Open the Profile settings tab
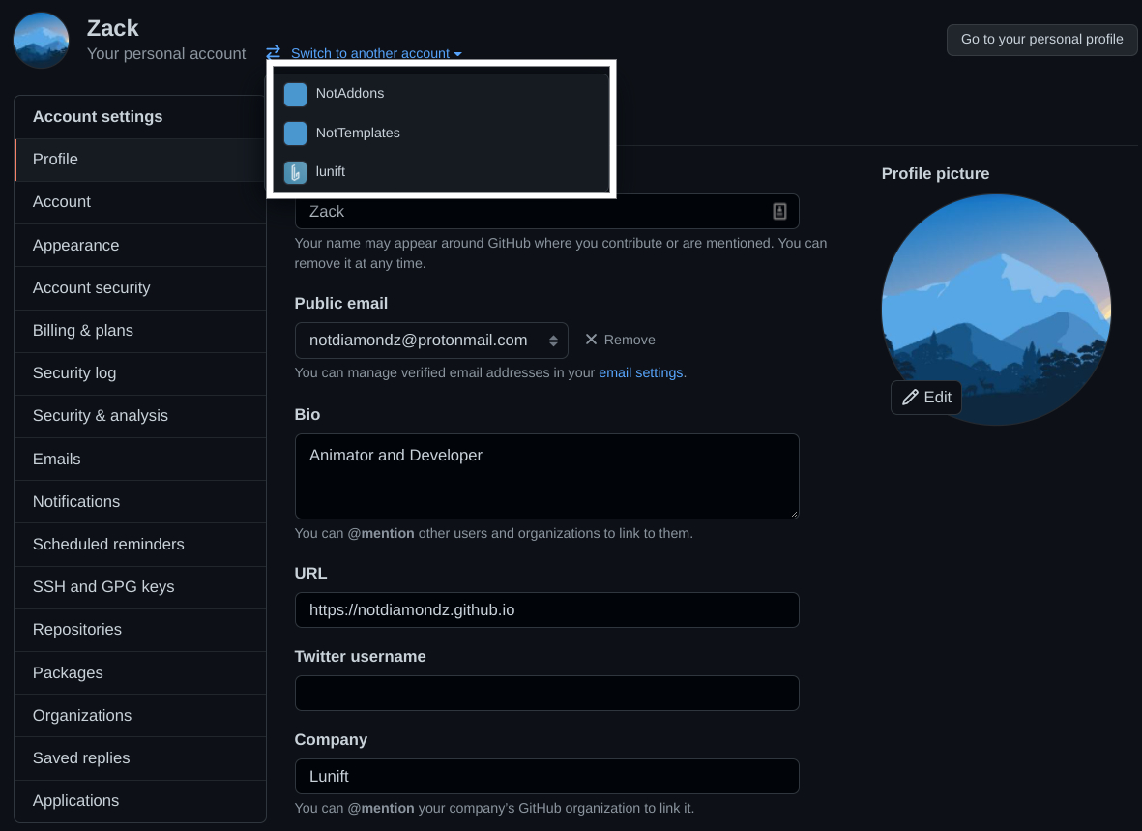Screen dimensions: 1142x831 140,160
